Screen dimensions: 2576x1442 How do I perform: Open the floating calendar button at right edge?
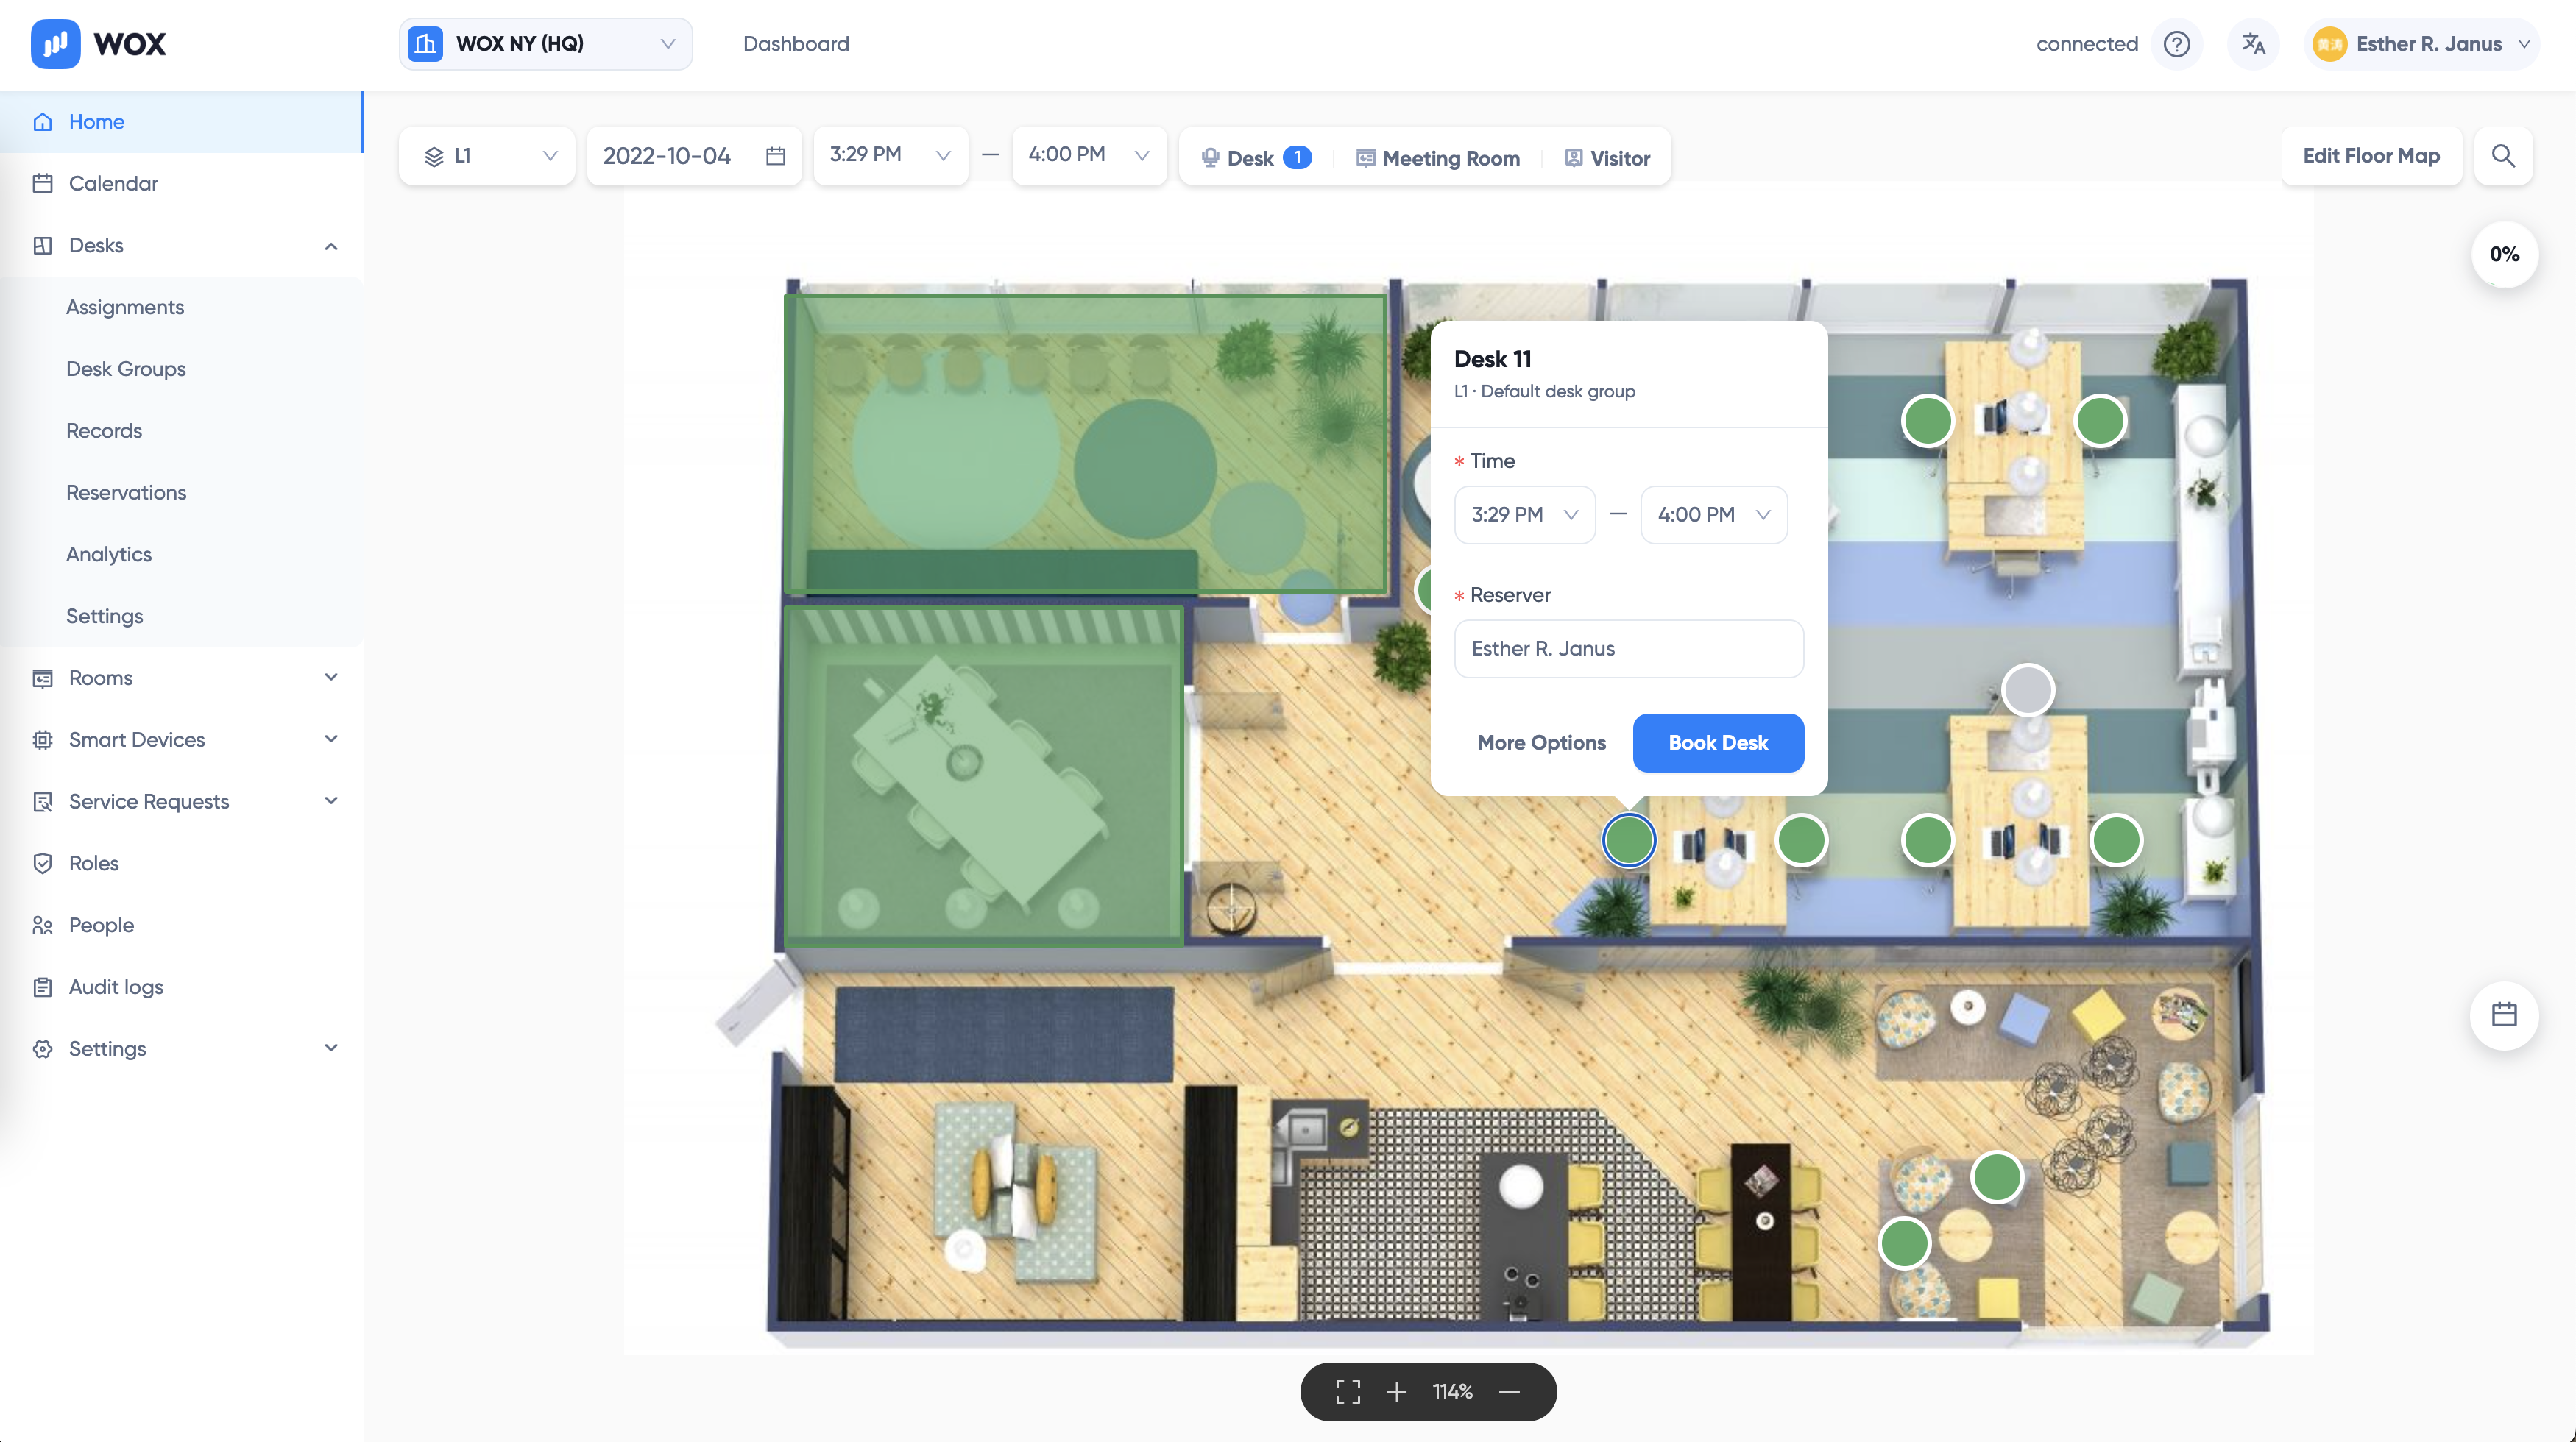click(x=2503, y=1015)
